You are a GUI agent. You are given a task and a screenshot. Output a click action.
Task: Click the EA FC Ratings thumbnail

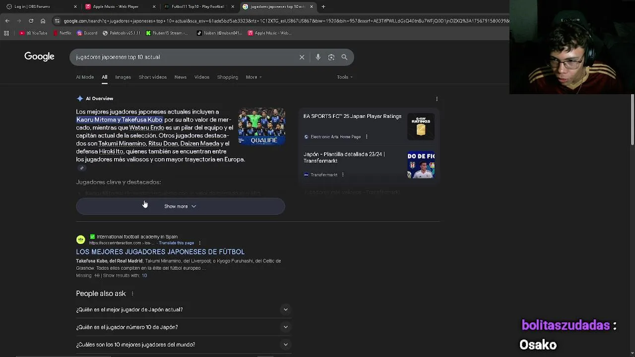point(421,126)
